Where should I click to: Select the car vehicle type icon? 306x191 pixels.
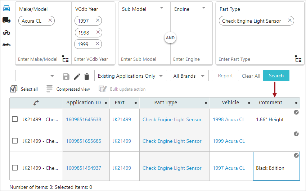[x=6, y=8]
